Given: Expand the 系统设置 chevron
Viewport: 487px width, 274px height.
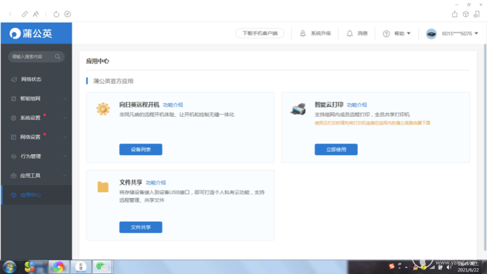Looking at the screenshot, I should tap(65, 118).
